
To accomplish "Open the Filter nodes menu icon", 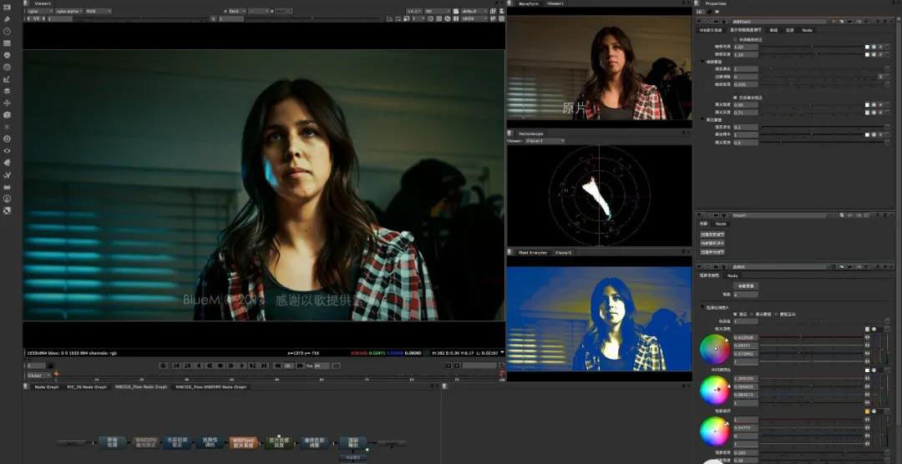I will (8, 68).
